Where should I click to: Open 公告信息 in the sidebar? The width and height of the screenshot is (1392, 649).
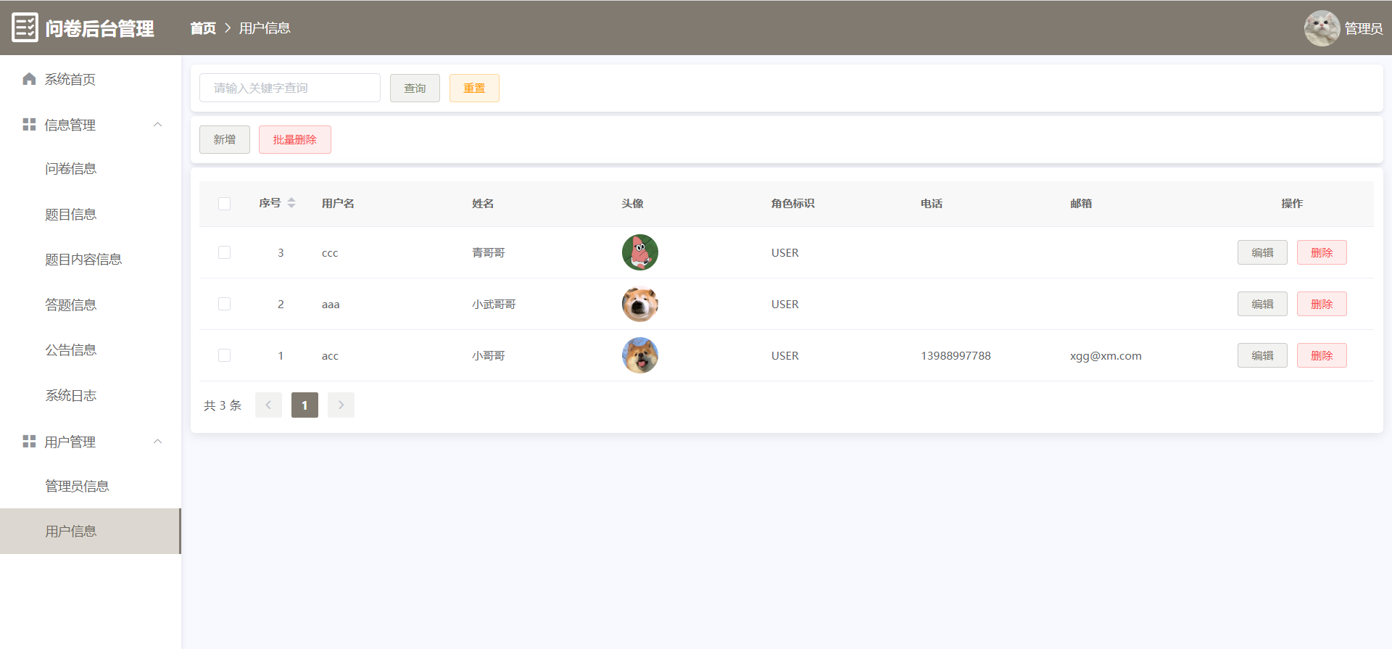coord(91,350)
